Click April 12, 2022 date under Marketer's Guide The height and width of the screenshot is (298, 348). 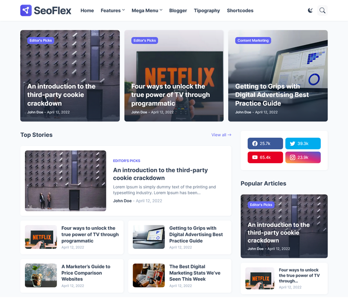(73, 286)
